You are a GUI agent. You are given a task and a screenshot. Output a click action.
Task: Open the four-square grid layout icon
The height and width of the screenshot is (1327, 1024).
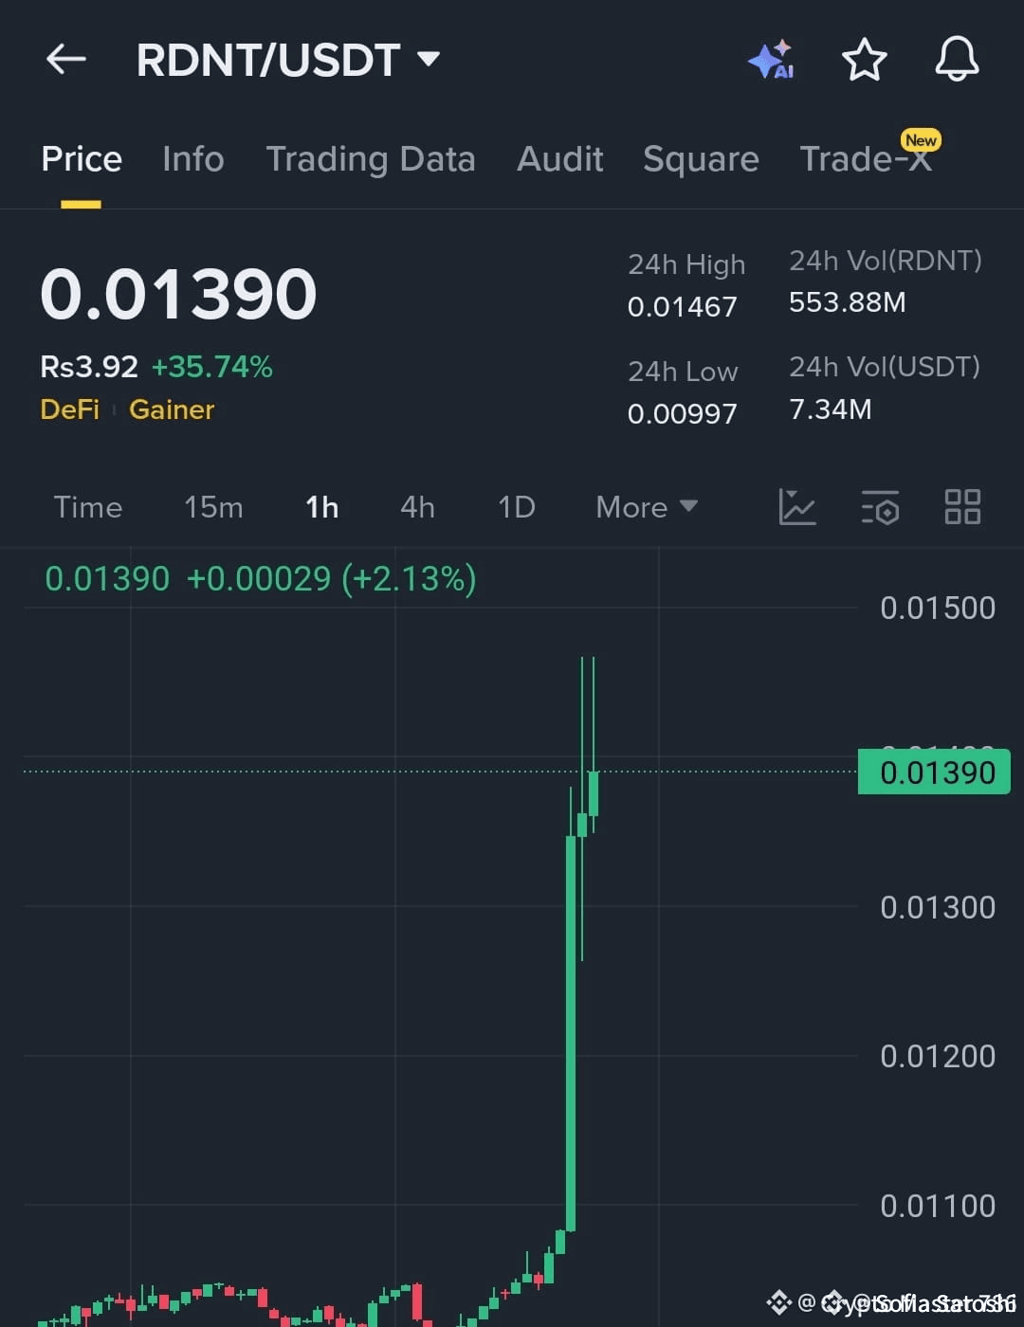point(962,507)
